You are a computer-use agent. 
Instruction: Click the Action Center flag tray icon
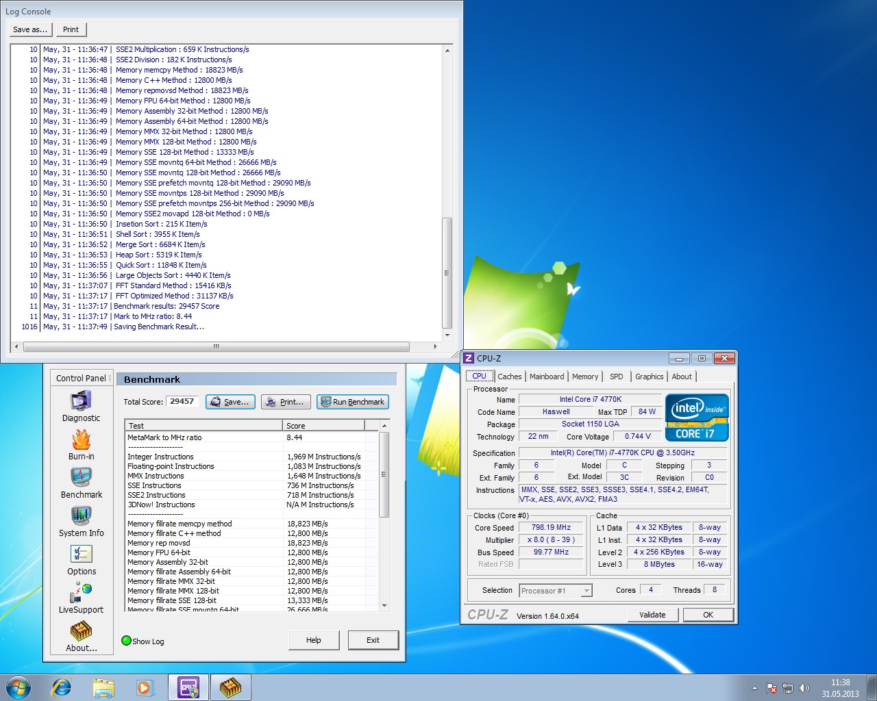tap(771, 688)
